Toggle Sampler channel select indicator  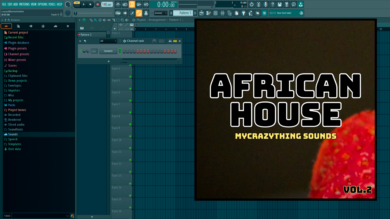[x=120, y=51]
